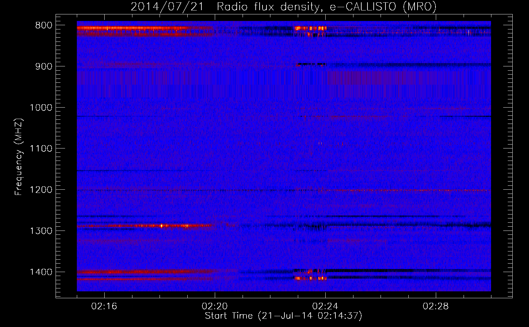Screen dimensions: 529x327
Task: Select the 1100 frequency tick label
Action: point(41,149)
